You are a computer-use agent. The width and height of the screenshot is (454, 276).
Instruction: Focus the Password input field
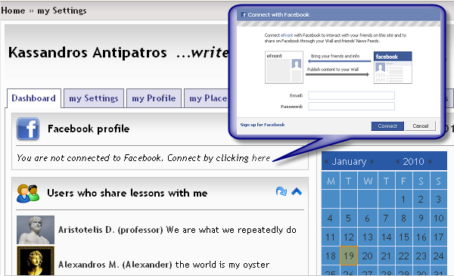click(x=351, y=107)
